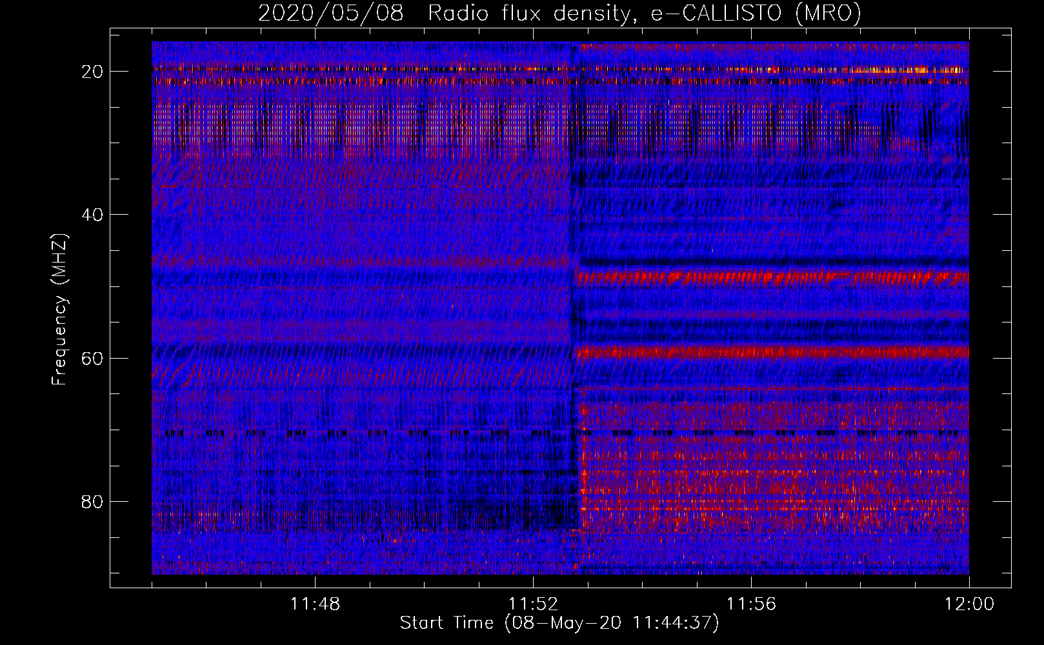The image size is (1044, 645).
Task: Click the date '2020/05/08' in the title
Action: 331,13
